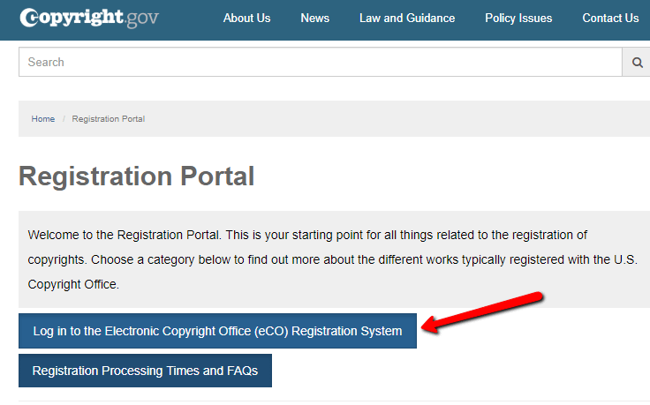This screenshot has height=405, width=650.
Task: Log in to the eCO Registration System
Action: tap(217, 332)
